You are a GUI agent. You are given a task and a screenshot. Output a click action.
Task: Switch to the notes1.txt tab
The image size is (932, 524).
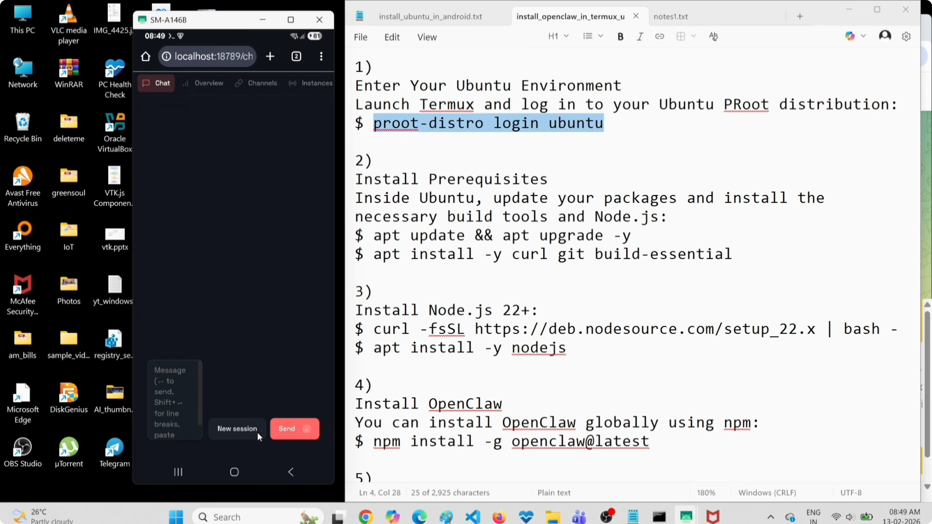click(x=671, y=16)
